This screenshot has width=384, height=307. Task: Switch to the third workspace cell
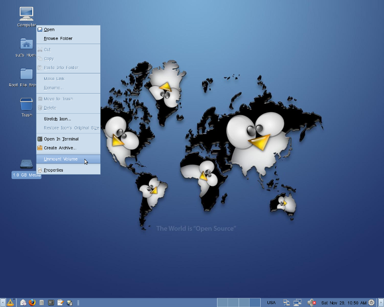point(244,303)
